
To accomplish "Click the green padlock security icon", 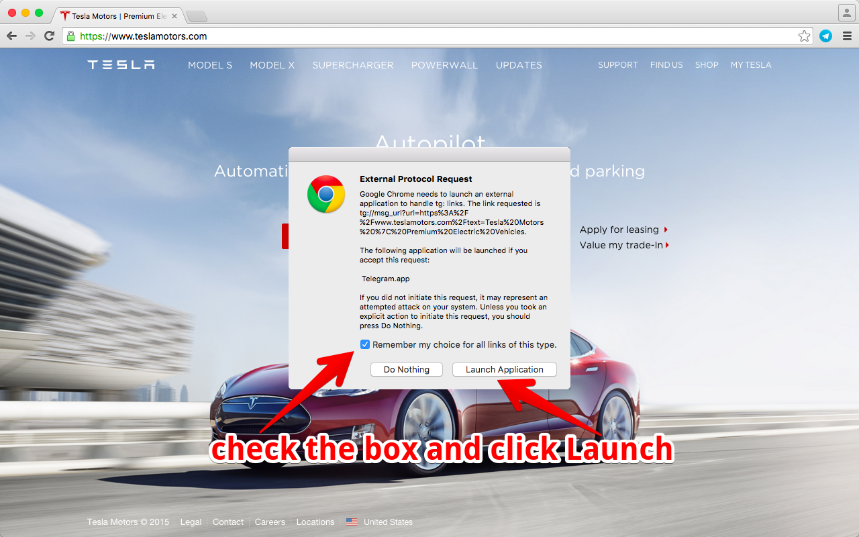I will (70, 36).
